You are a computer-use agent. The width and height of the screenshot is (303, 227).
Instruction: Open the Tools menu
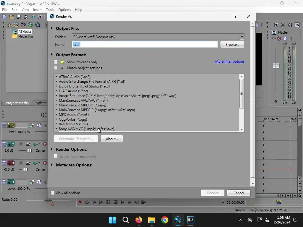[x=50, y=10]
